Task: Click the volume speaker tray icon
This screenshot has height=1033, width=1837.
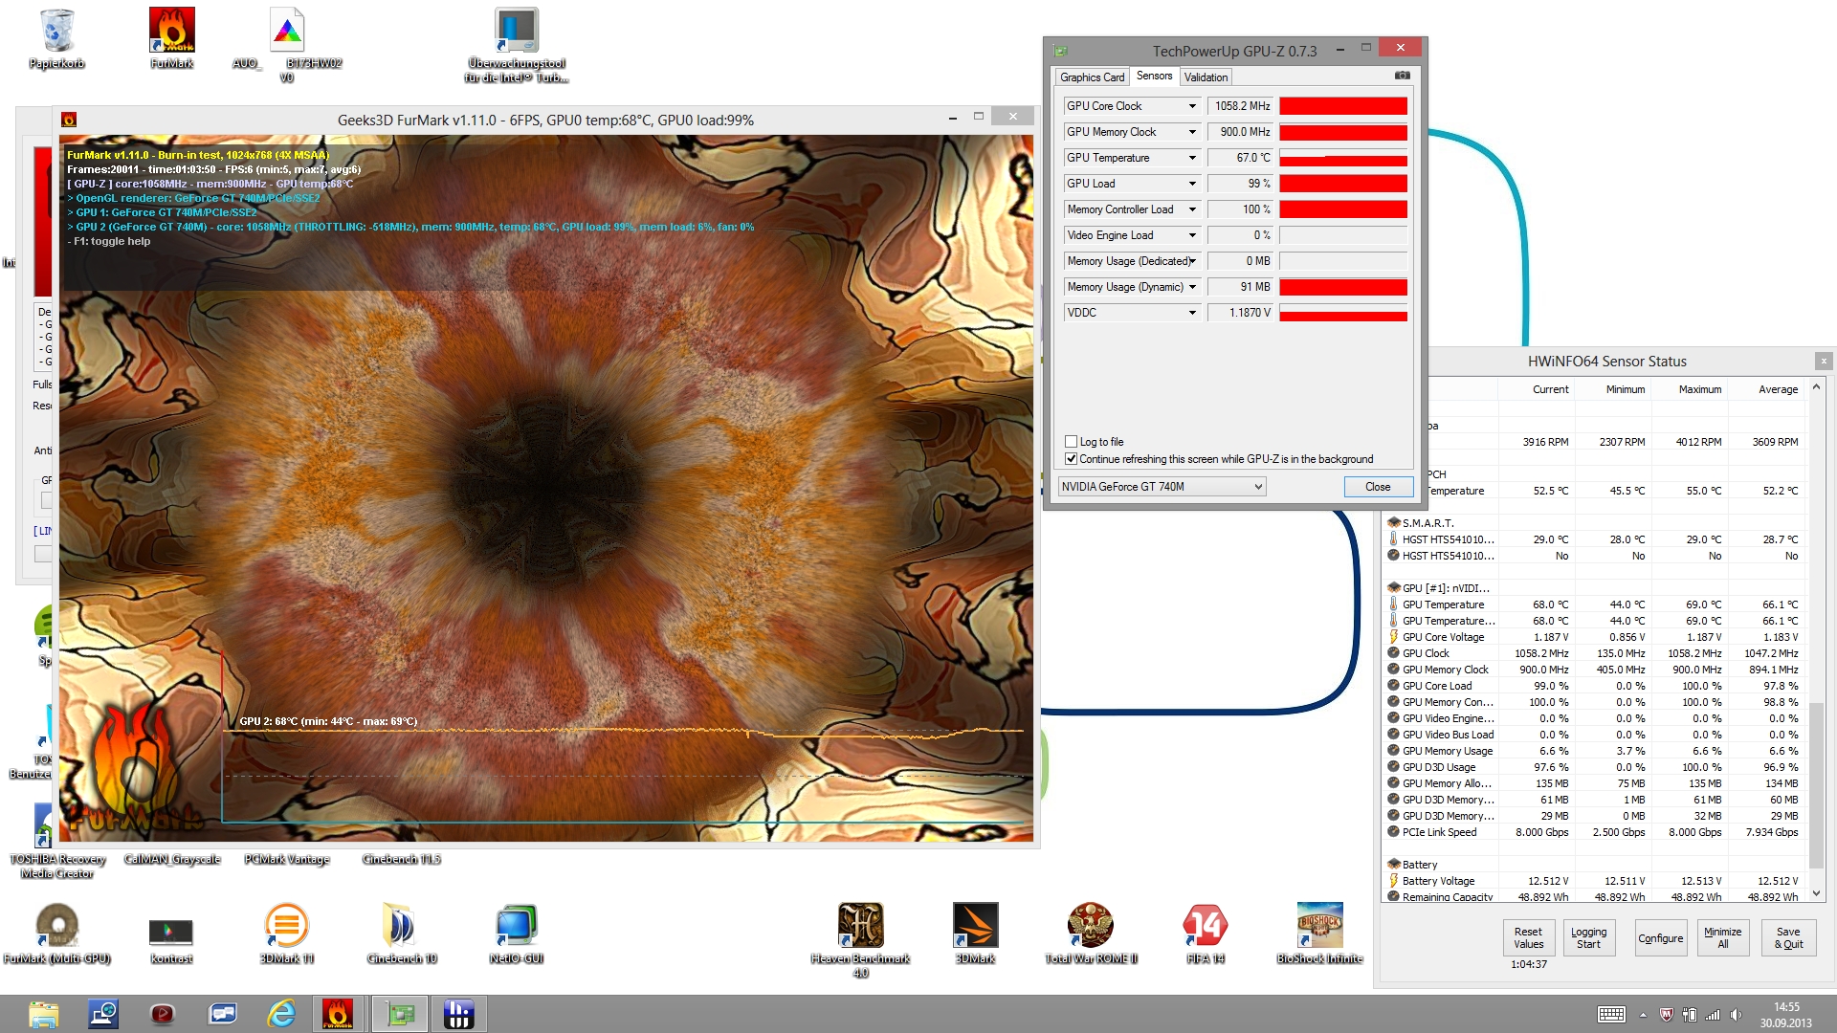Action: click(x=1736, y=1015)
